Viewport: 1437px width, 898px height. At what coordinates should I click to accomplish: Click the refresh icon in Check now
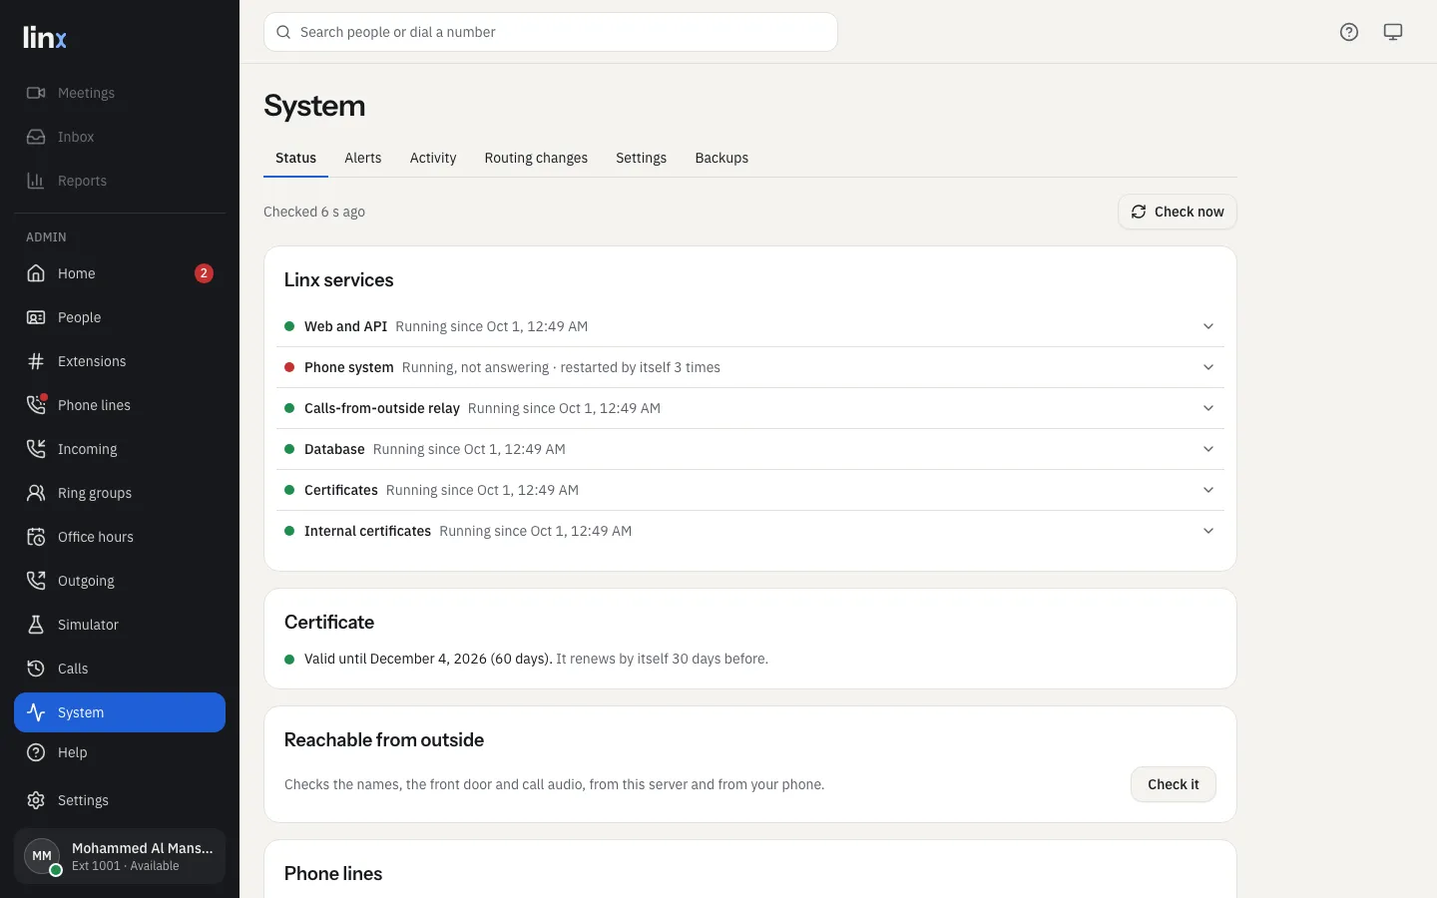coord(1139,212)
